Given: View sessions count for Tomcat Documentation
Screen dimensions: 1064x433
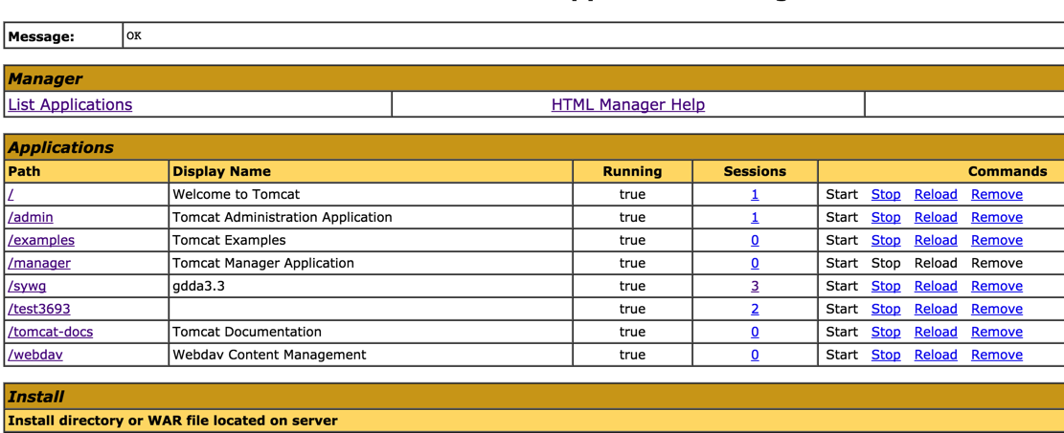Looking at the screenshot, I should (755, 332).
